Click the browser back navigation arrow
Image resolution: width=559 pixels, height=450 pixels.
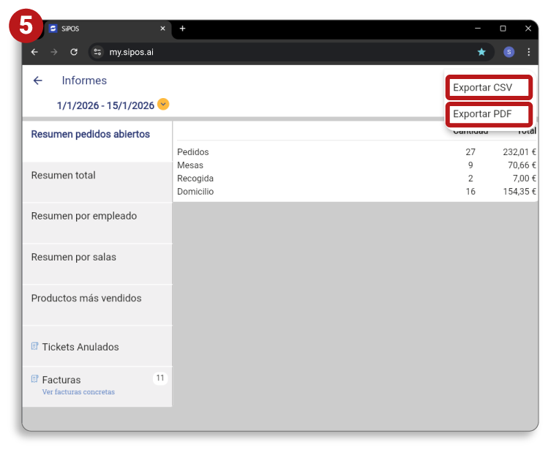[x=34, y=52]
